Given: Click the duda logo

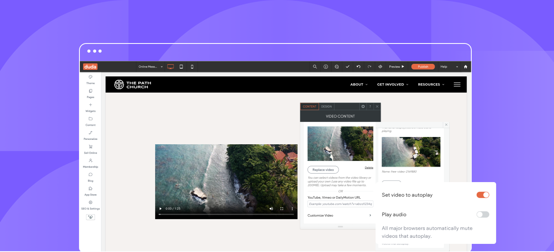Looking at the screenshot, I should (90, 67).
